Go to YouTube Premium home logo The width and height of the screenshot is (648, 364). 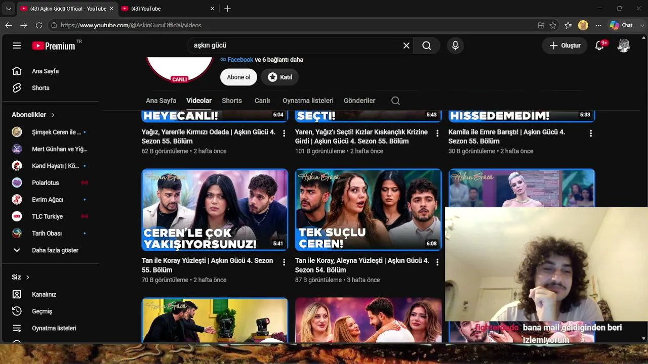coord(54,45)
